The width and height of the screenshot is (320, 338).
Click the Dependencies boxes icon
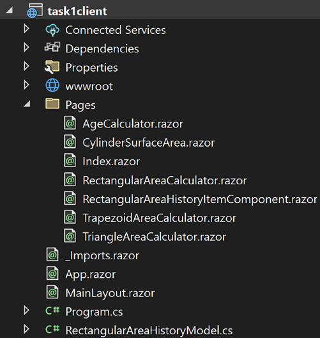pyautogui.click(x=52, y=47)
